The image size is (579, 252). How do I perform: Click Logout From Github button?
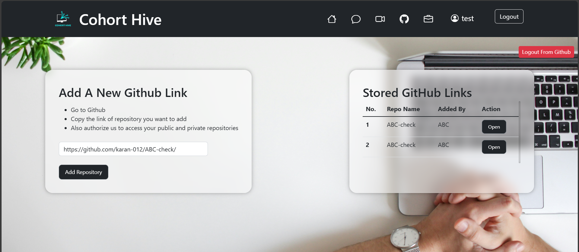(x=546, y=52)
